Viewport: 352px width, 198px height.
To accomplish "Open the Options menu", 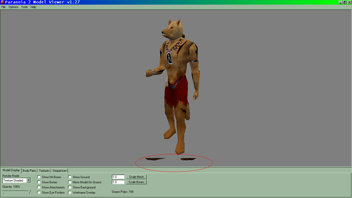I will click(x=13, y=7).
